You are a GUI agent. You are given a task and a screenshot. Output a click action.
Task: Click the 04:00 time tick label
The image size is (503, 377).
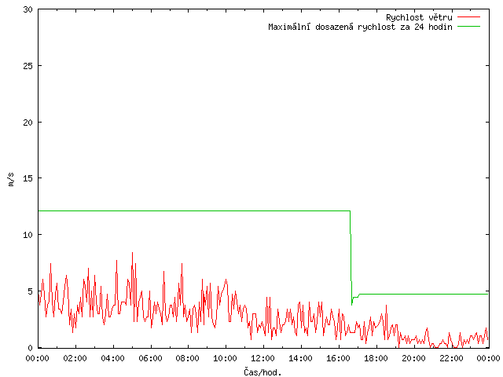pos(112,358)
